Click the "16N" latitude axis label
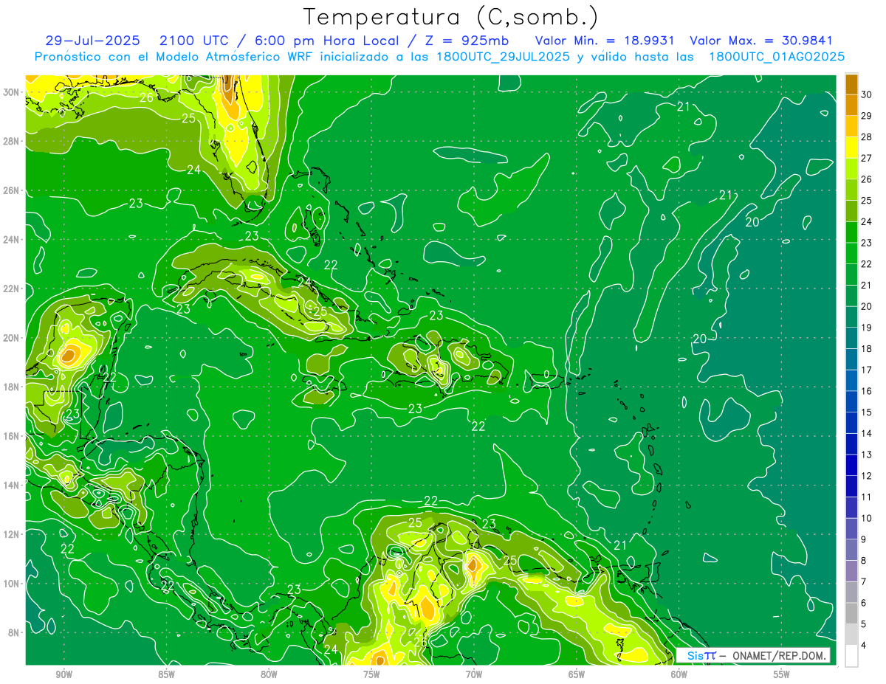Viewport: 886px width, 684px height. click(x=12, y=436)
